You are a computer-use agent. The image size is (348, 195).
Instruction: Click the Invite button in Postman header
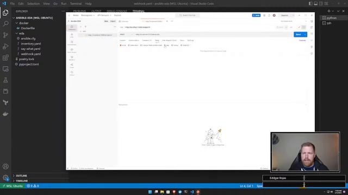pos(256,15)
